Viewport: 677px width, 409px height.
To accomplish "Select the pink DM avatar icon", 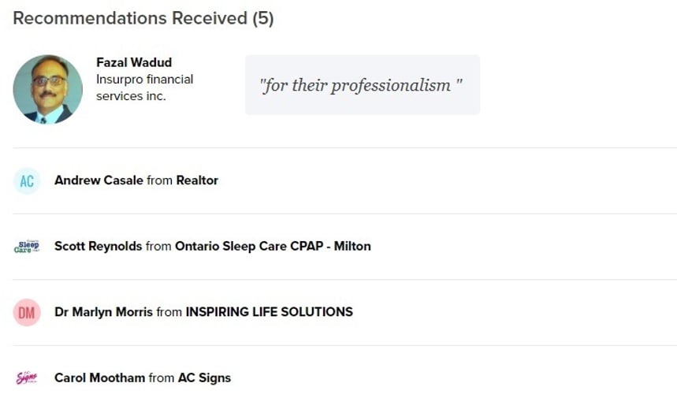I will pos(27,312).
